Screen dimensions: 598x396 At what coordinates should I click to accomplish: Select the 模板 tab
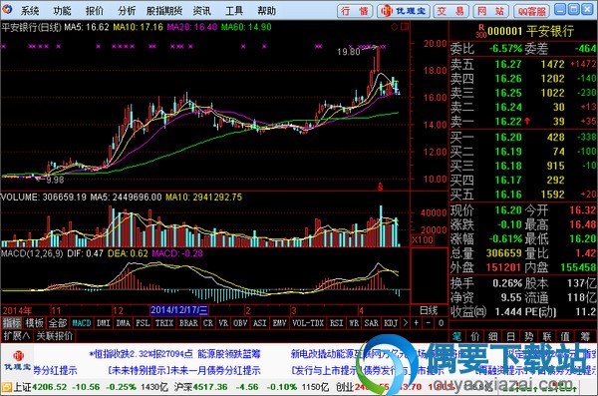click(x=35, y=323)
